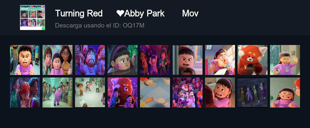Open the sticker pack cover image
This screenshot has height=128, width=310.
pos(32,17)
